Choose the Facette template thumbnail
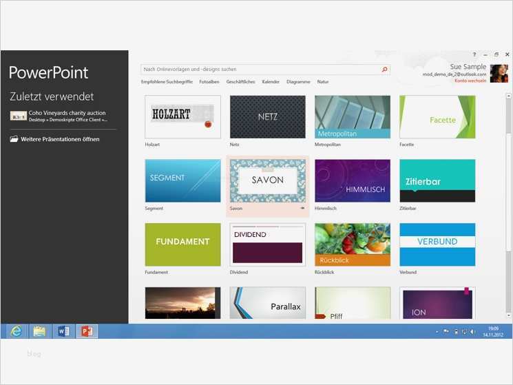 (x=437, y=117)
